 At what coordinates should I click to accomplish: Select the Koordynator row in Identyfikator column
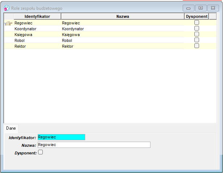click(x=25, y=29)
